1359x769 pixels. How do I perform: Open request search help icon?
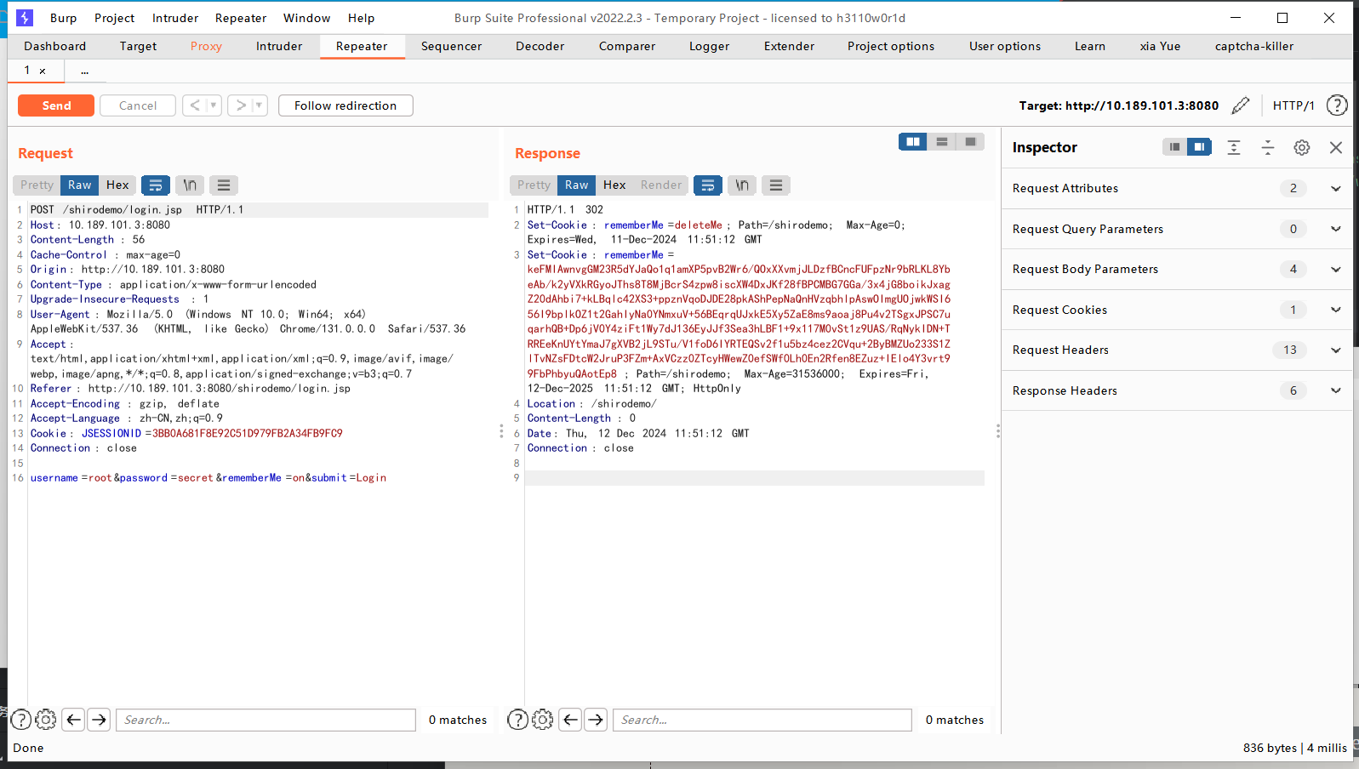pos(21,720)
